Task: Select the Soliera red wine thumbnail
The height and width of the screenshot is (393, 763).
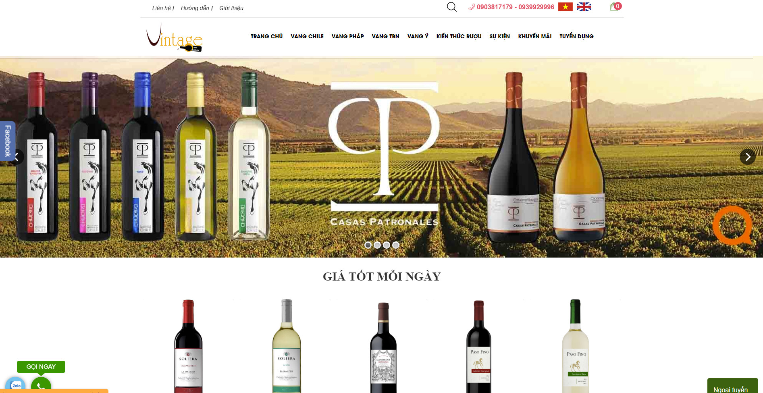Action: pyautogui.click(x=188, y=346)
